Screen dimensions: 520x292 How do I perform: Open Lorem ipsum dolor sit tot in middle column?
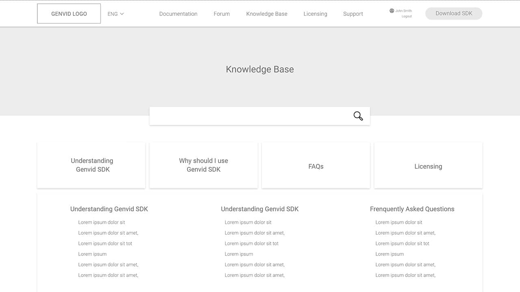(251, 243)
